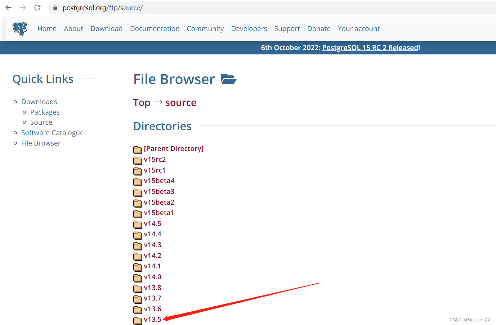Open Community in top navigation

pos(205,29)
